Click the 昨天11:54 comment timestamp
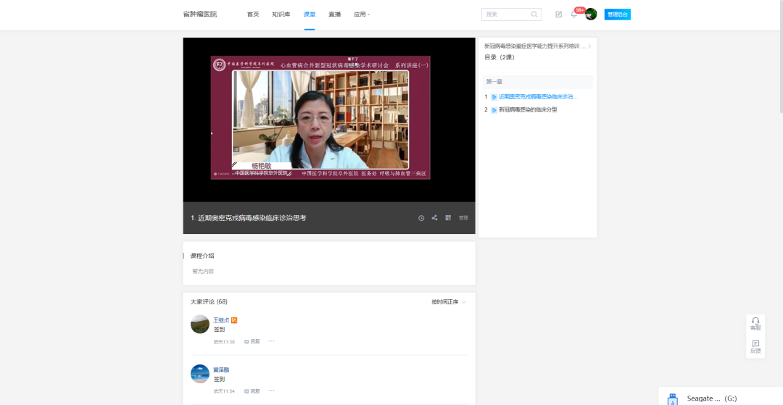This screenshot has width=783, height=405. (x=224, y=391)
